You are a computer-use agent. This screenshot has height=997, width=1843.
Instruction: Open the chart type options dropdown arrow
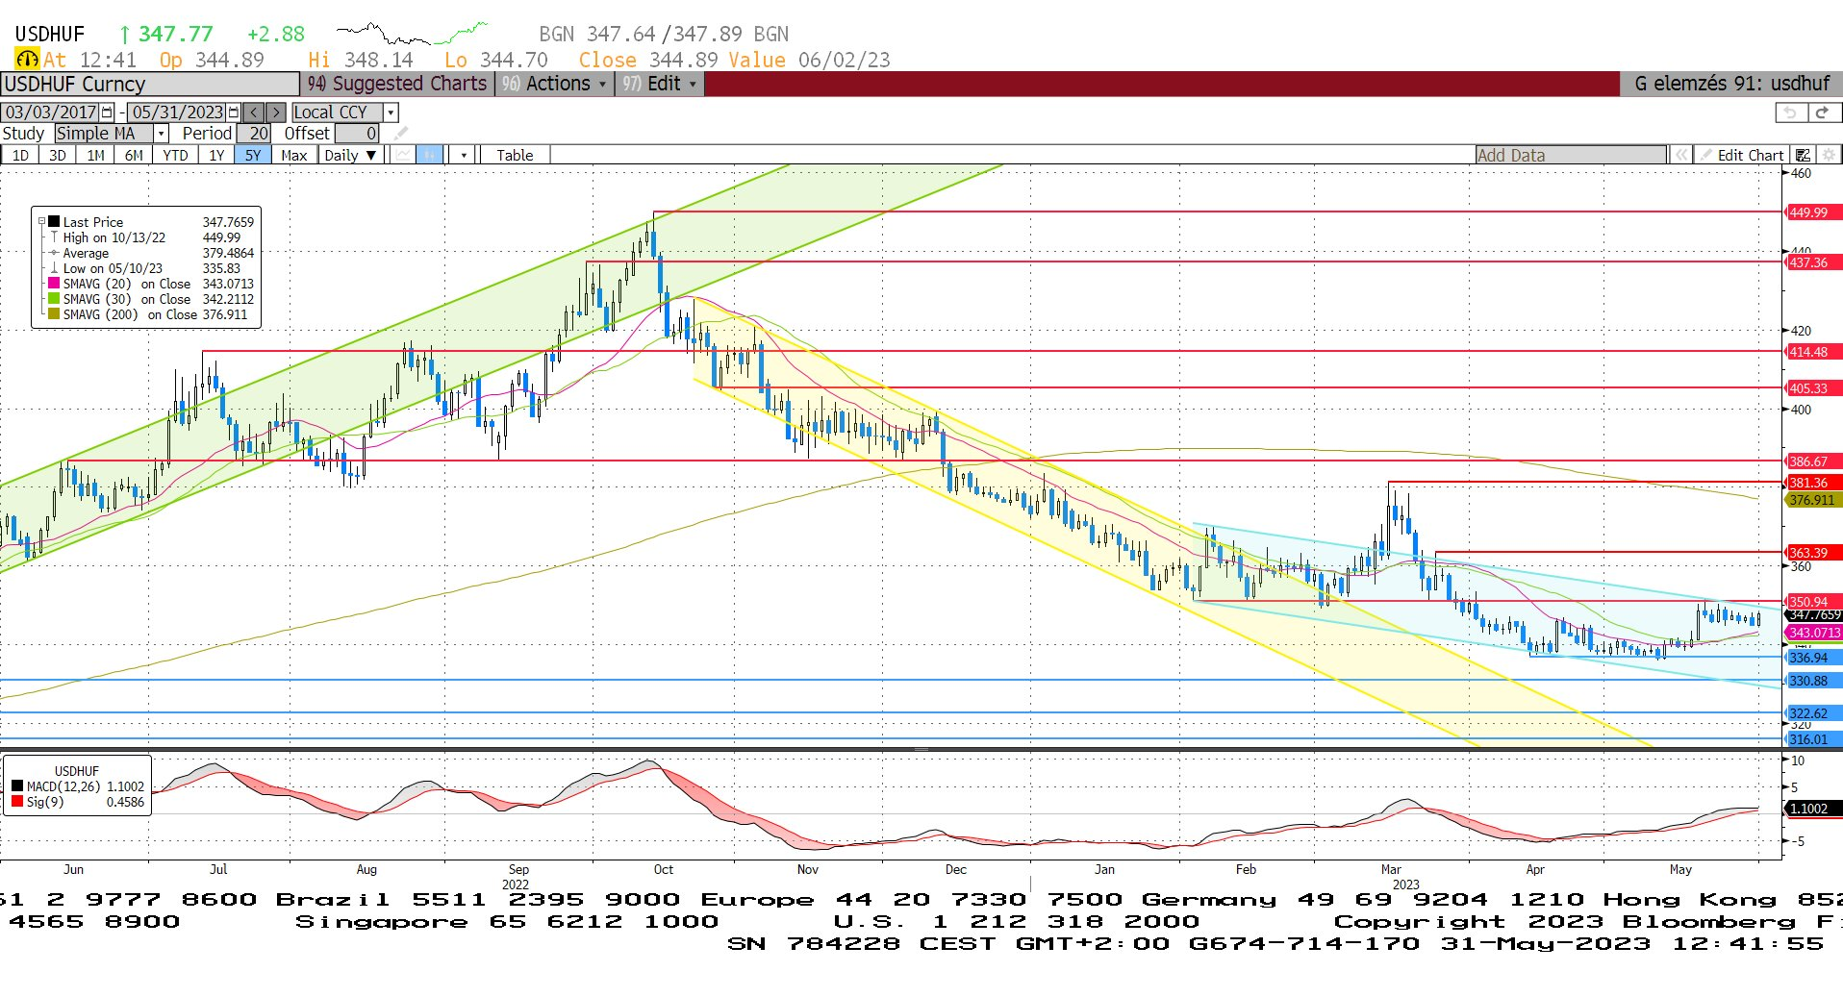464,155
